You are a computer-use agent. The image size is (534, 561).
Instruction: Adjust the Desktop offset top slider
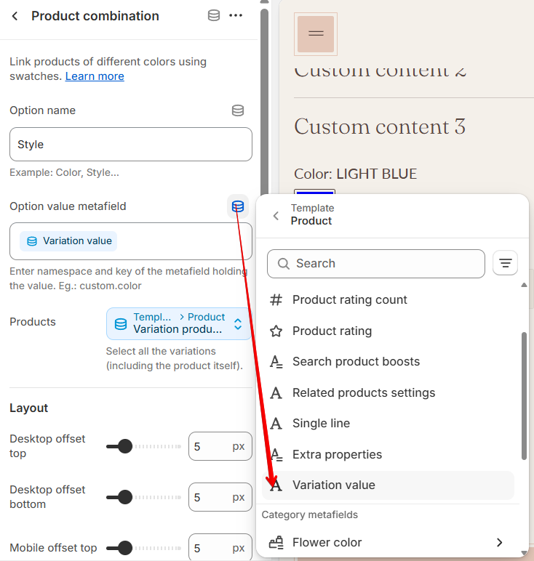coord(144,446)
